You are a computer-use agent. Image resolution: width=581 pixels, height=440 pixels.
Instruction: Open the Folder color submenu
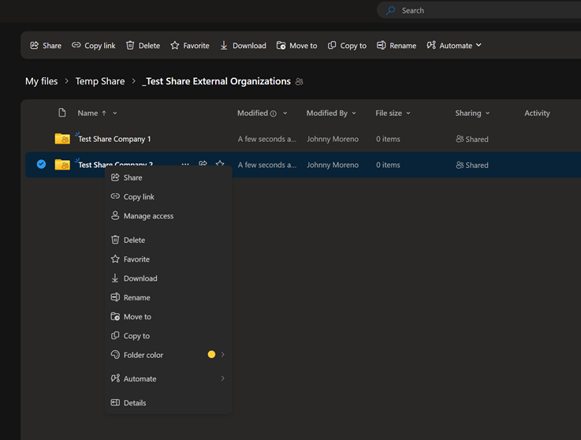(x=169, y=355)
